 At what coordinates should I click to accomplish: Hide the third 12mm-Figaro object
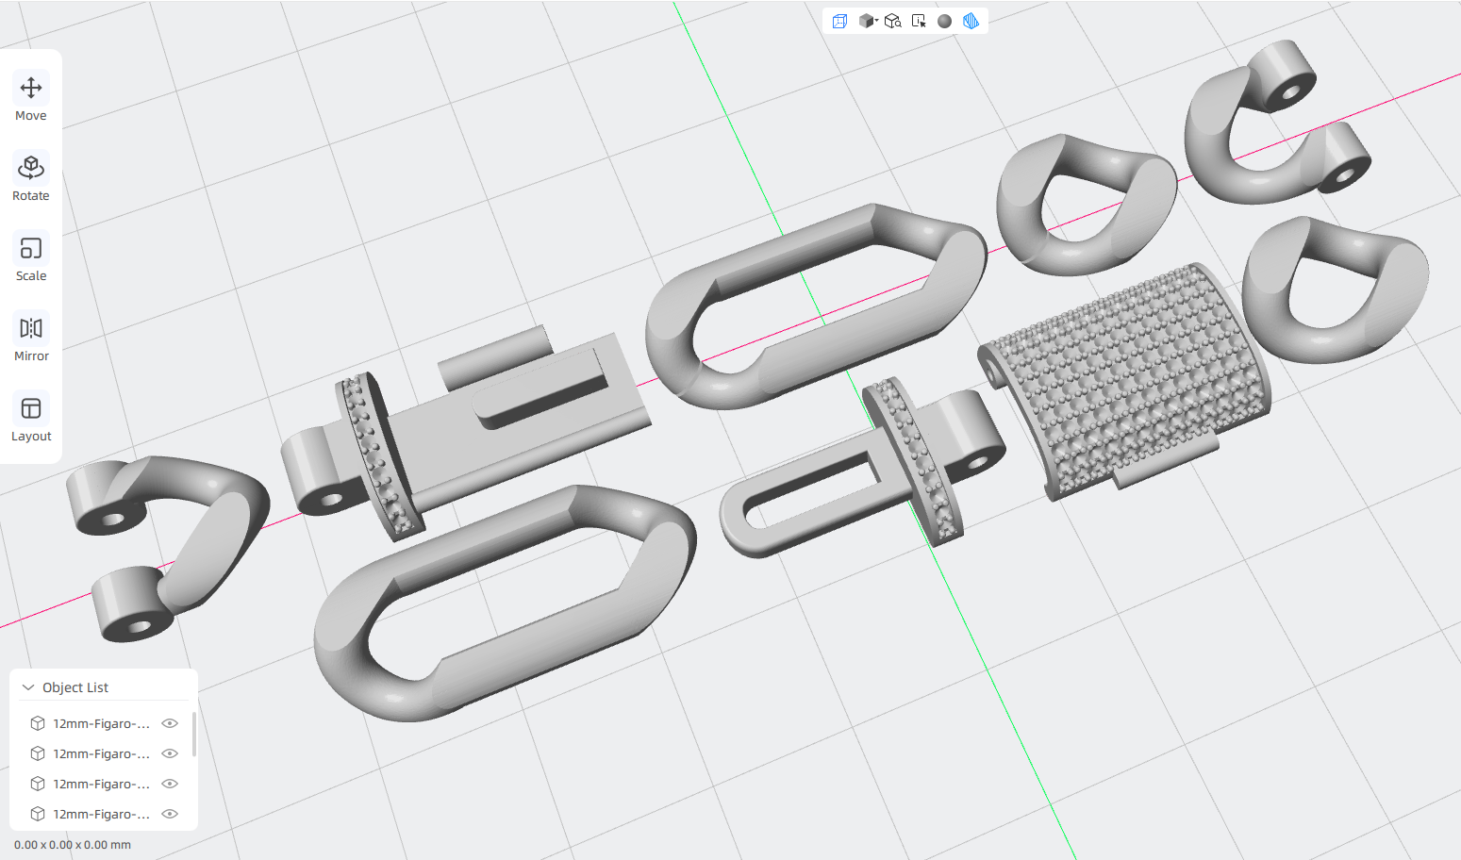coord(170,784)
